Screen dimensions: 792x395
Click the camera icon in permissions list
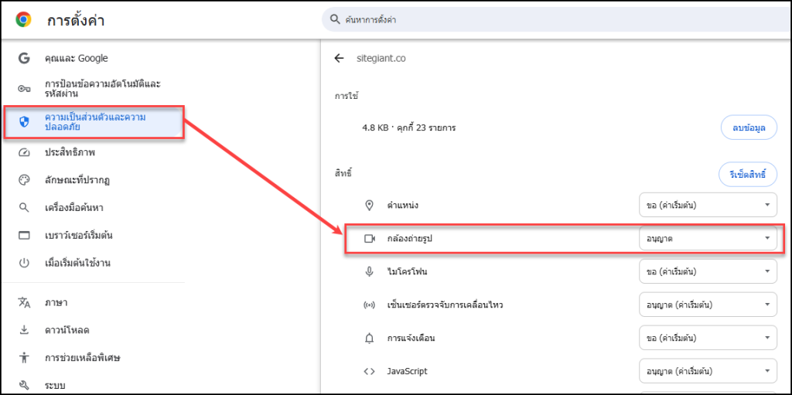[370, 239]
